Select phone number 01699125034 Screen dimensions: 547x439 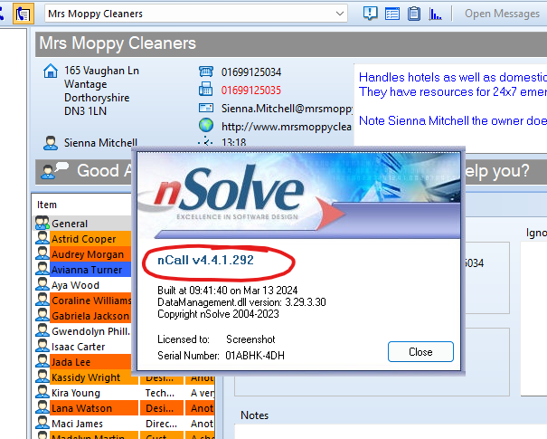[251, 72]
